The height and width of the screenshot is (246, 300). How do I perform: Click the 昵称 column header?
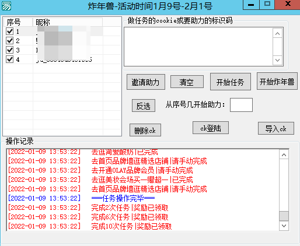(x=68, y=22)
